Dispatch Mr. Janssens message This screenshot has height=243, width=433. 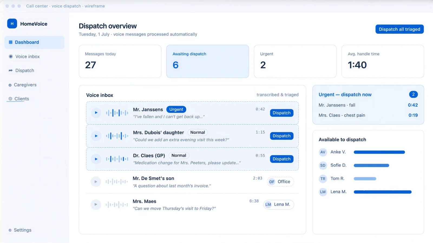point(281,113)
